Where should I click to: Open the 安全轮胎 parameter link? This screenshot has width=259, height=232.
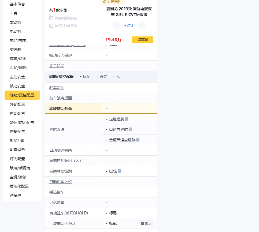57,66
